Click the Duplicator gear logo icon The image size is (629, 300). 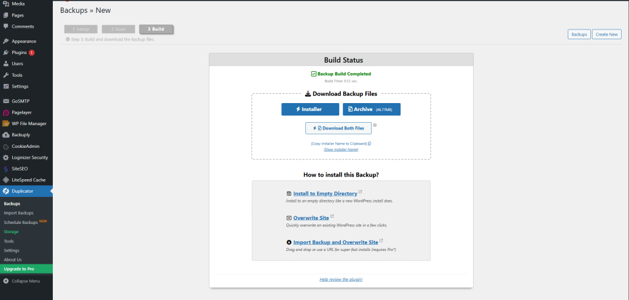(x=6, y=191)
